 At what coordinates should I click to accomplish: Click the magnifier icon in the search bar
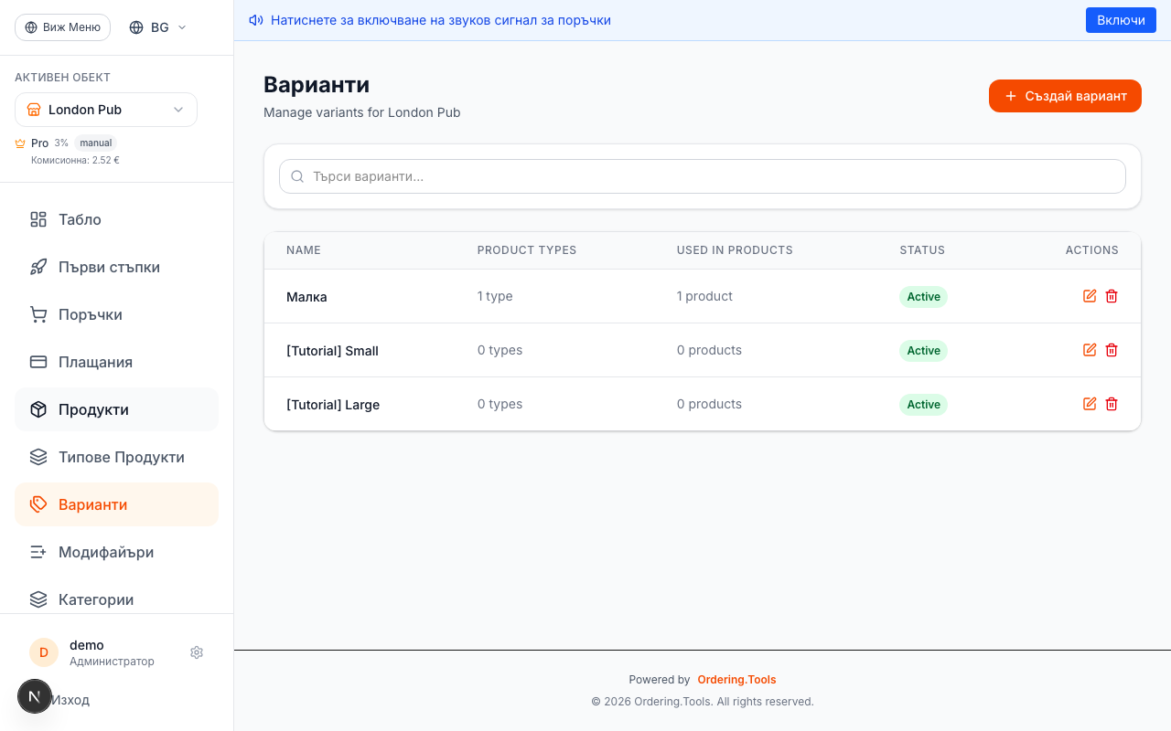(x=297, y=176)
